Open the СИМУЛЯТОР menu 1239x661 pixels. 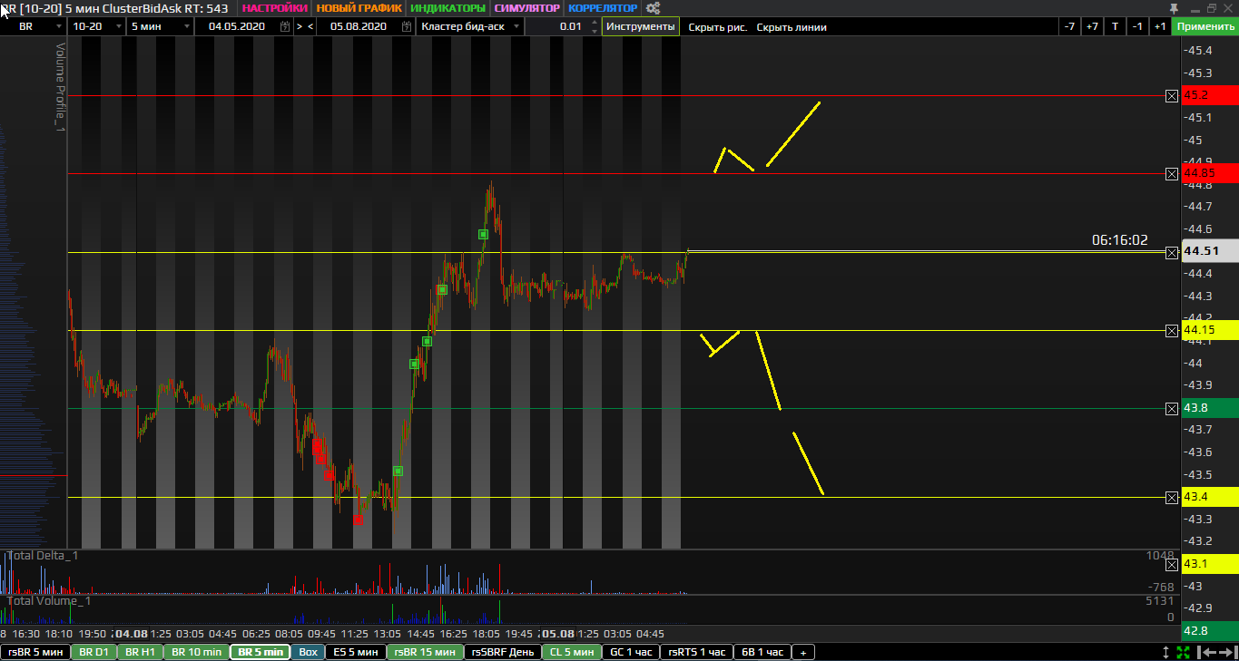(527, 8)
